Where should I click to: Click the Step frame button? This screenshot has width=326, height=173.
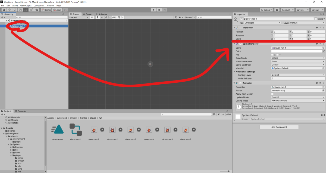click(x=165, y=10)
